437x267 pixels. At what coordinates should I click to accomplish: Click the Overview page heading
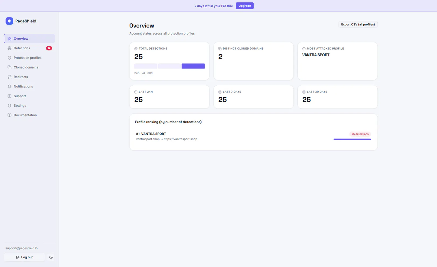point(142,26)
